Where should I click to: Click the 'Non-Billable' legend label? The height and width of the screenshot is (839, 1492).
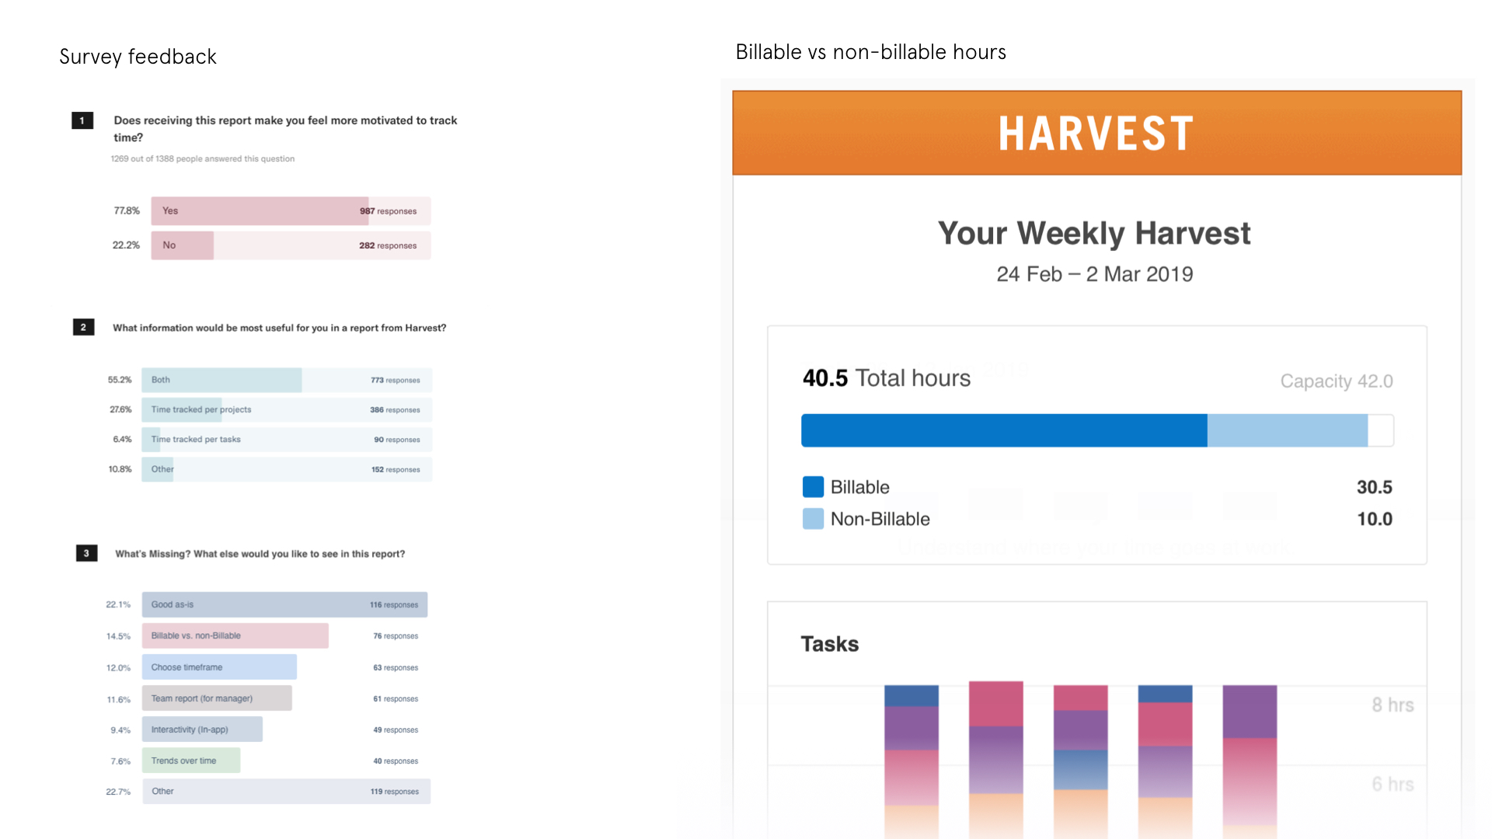880,519
